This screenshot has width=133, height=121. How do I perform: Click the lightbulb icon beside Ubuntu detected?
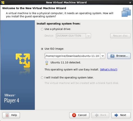coord(47,63)
